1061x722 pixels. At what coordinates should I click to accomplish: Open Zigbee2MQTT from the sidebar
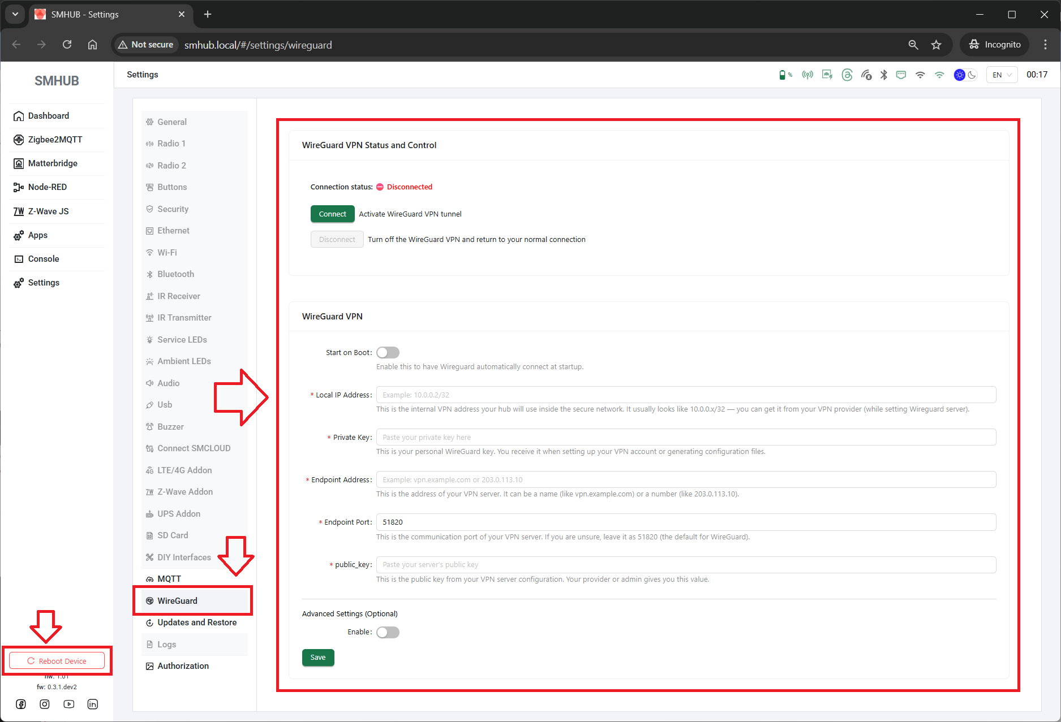(x=55, y=140)
